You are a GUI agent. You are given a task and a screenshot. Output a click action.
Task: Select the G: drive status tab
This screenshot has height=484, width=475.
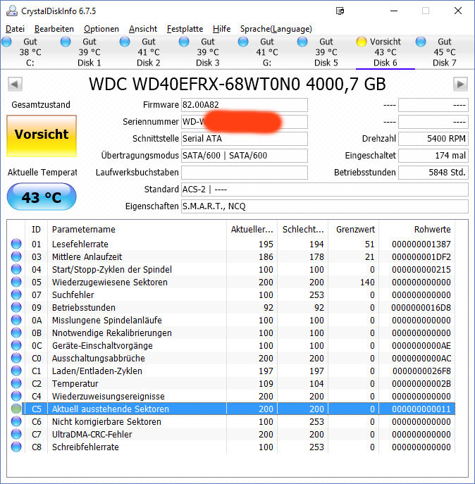click(267, 52)
